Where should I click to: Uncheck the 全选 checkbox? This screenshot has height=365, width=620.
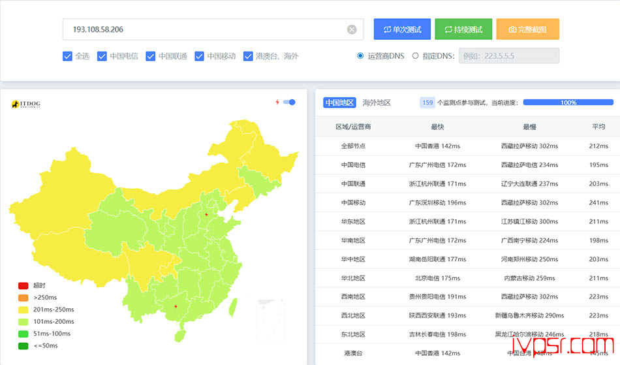coord(68,56)
